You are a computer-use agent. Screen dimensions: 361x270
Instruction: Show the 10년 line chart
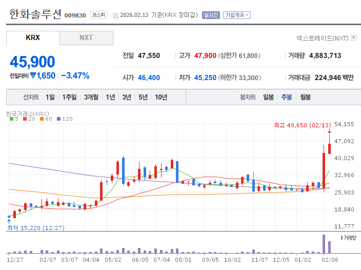161,97
